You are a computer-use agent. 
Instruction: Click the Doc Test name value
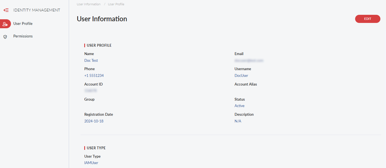click(x=91, y=60)
